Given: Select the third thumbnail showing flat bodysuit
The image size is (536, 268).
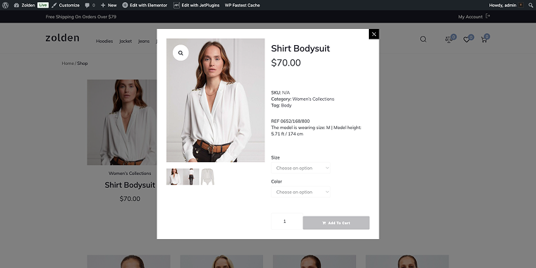Looking at the screenshot, I should tap(207, 177).
